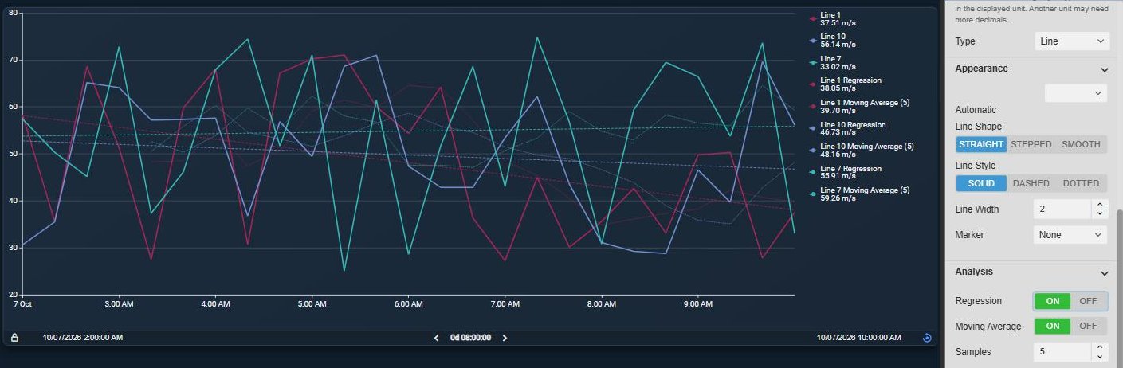The image size is (1123, 368).
Task: Decrease Line Width with down arrow
Action: [x=1100, y=213]
